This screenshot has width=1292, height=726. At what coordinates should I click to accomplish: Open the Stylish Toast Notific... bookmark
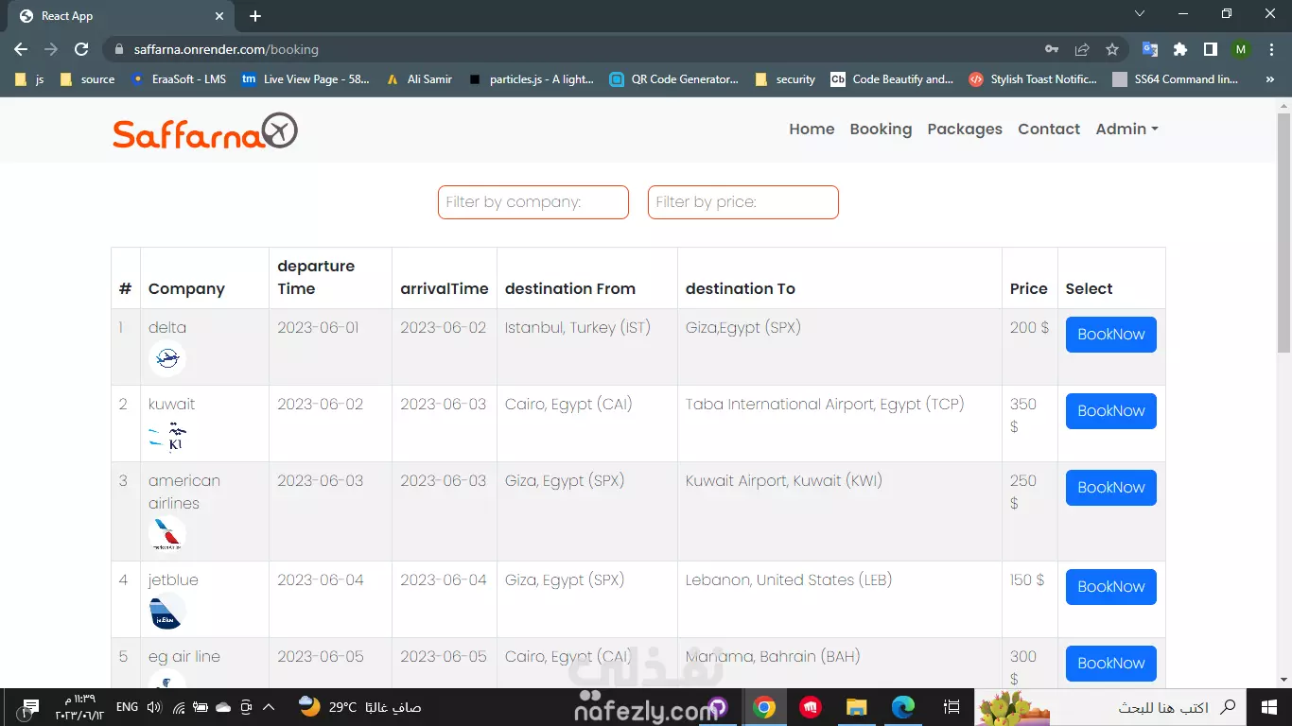coord(1034,79)
